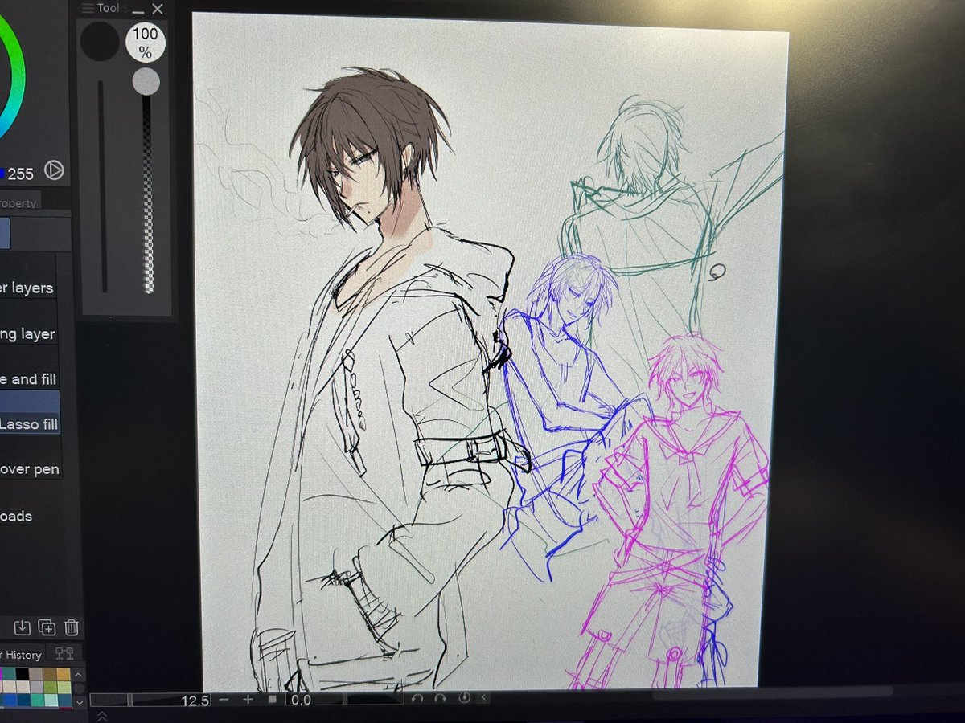Click the sub tool ending in 'oads'
The width and height of the screenshot is (965, 723).
18,516
